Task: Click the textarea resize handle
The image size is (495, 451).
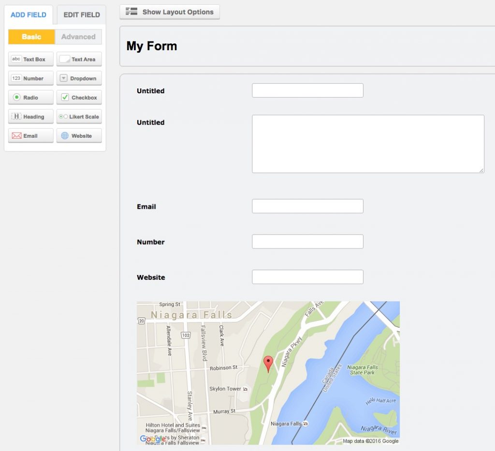Action: pyautogui.click(x=482, y=170)
